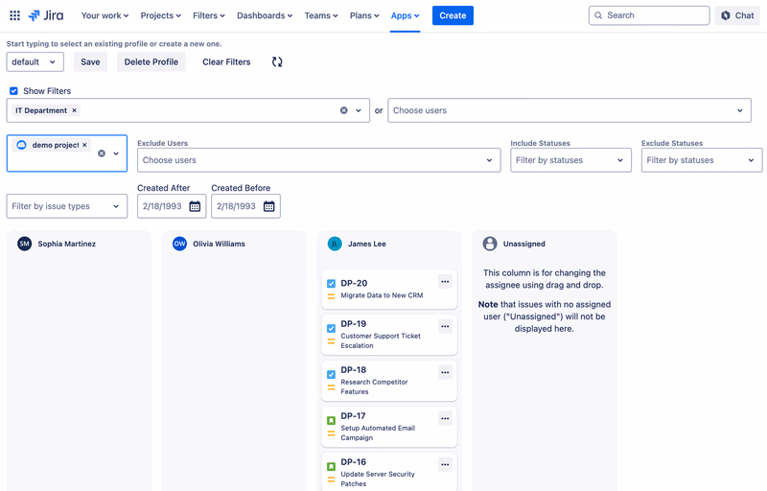767x491 pixels.
Task: Click the refresh arrows icon
Action: [x=277, y=61]
